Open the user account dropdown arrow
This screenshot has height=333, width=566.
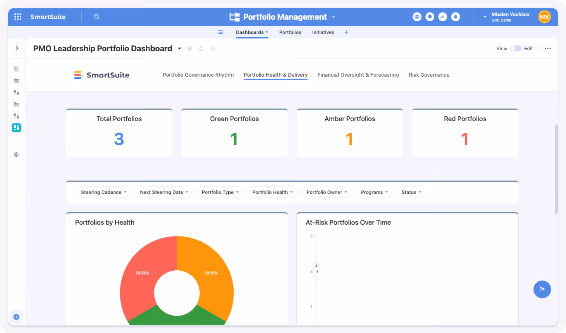[485, 17]
